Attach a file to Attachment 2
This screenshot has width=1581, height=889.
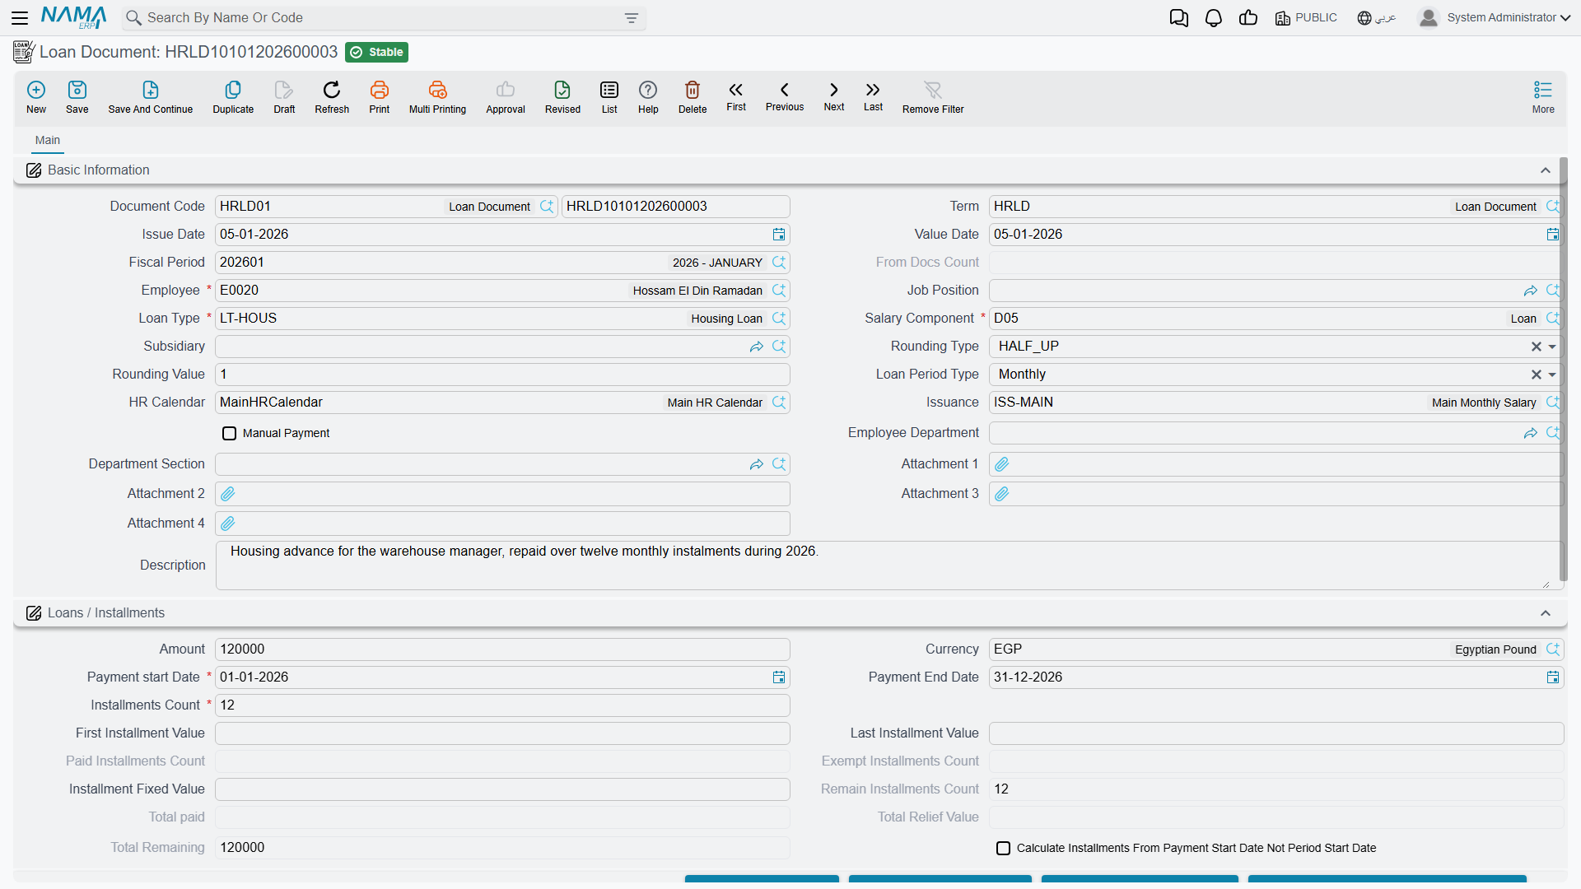[x=228, y=494]
